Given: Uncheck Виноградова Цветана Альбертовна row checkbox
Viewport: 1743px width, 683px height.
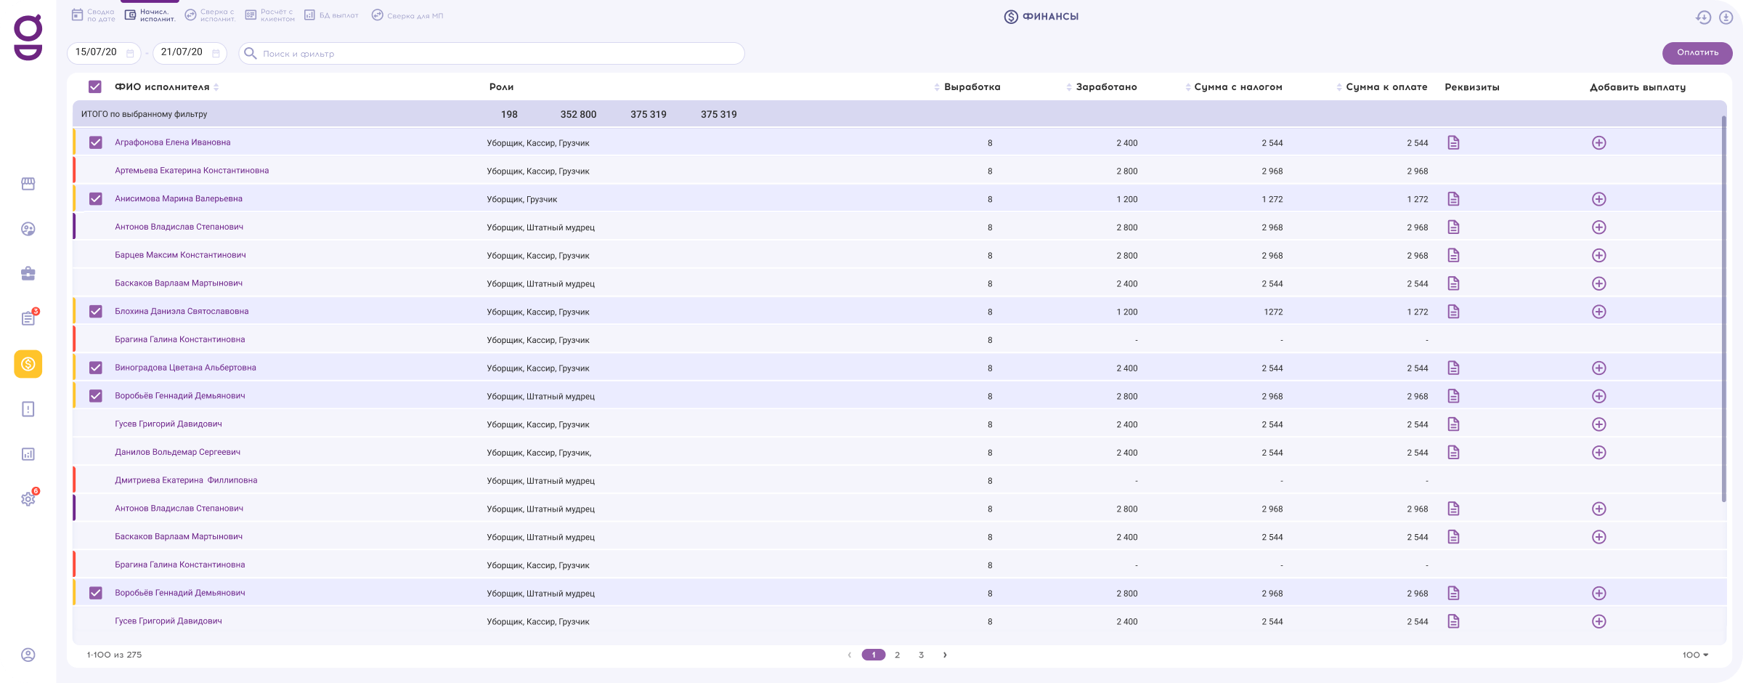Looking at the screenshot, I should click(x=95, y=368).
